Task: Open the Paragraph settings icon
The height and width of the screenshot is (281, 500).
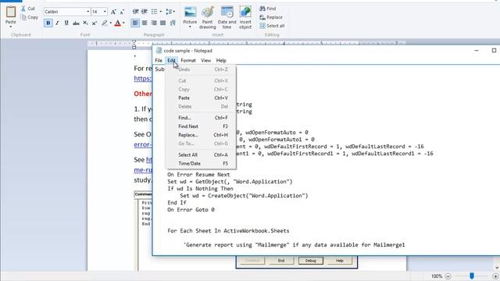Action: click(173, 23)
